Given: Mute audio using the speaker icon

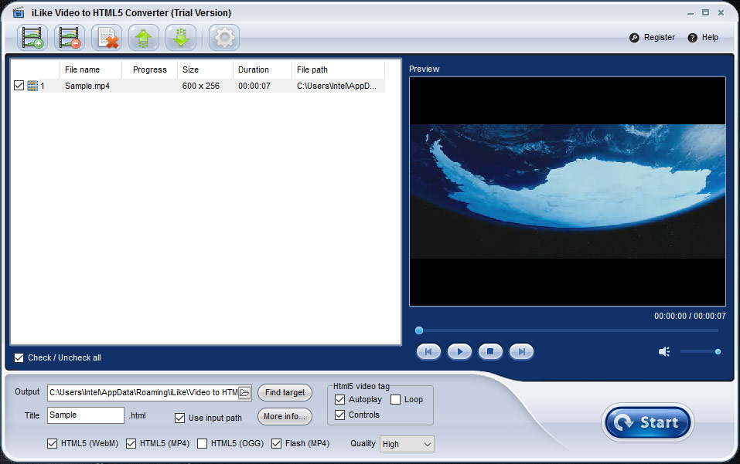Looking at the screenshot, I should point(663,352).
